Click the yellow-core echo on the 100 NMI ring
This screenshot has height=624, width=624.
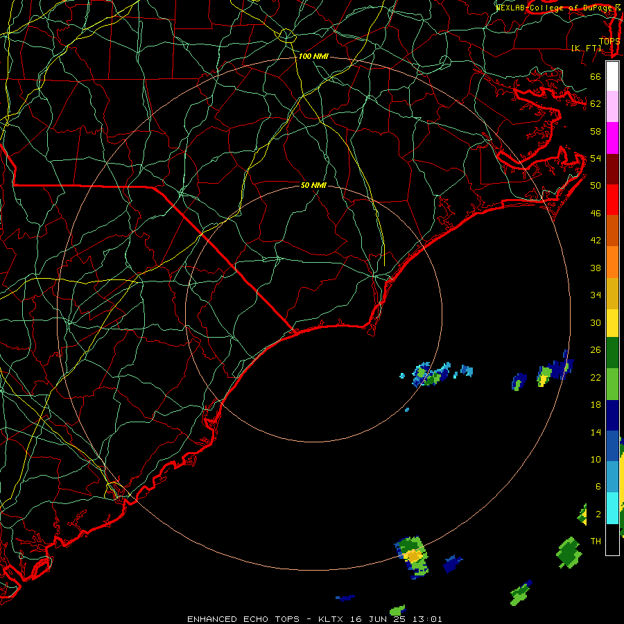pyautogui.click(x=413, y=557)
